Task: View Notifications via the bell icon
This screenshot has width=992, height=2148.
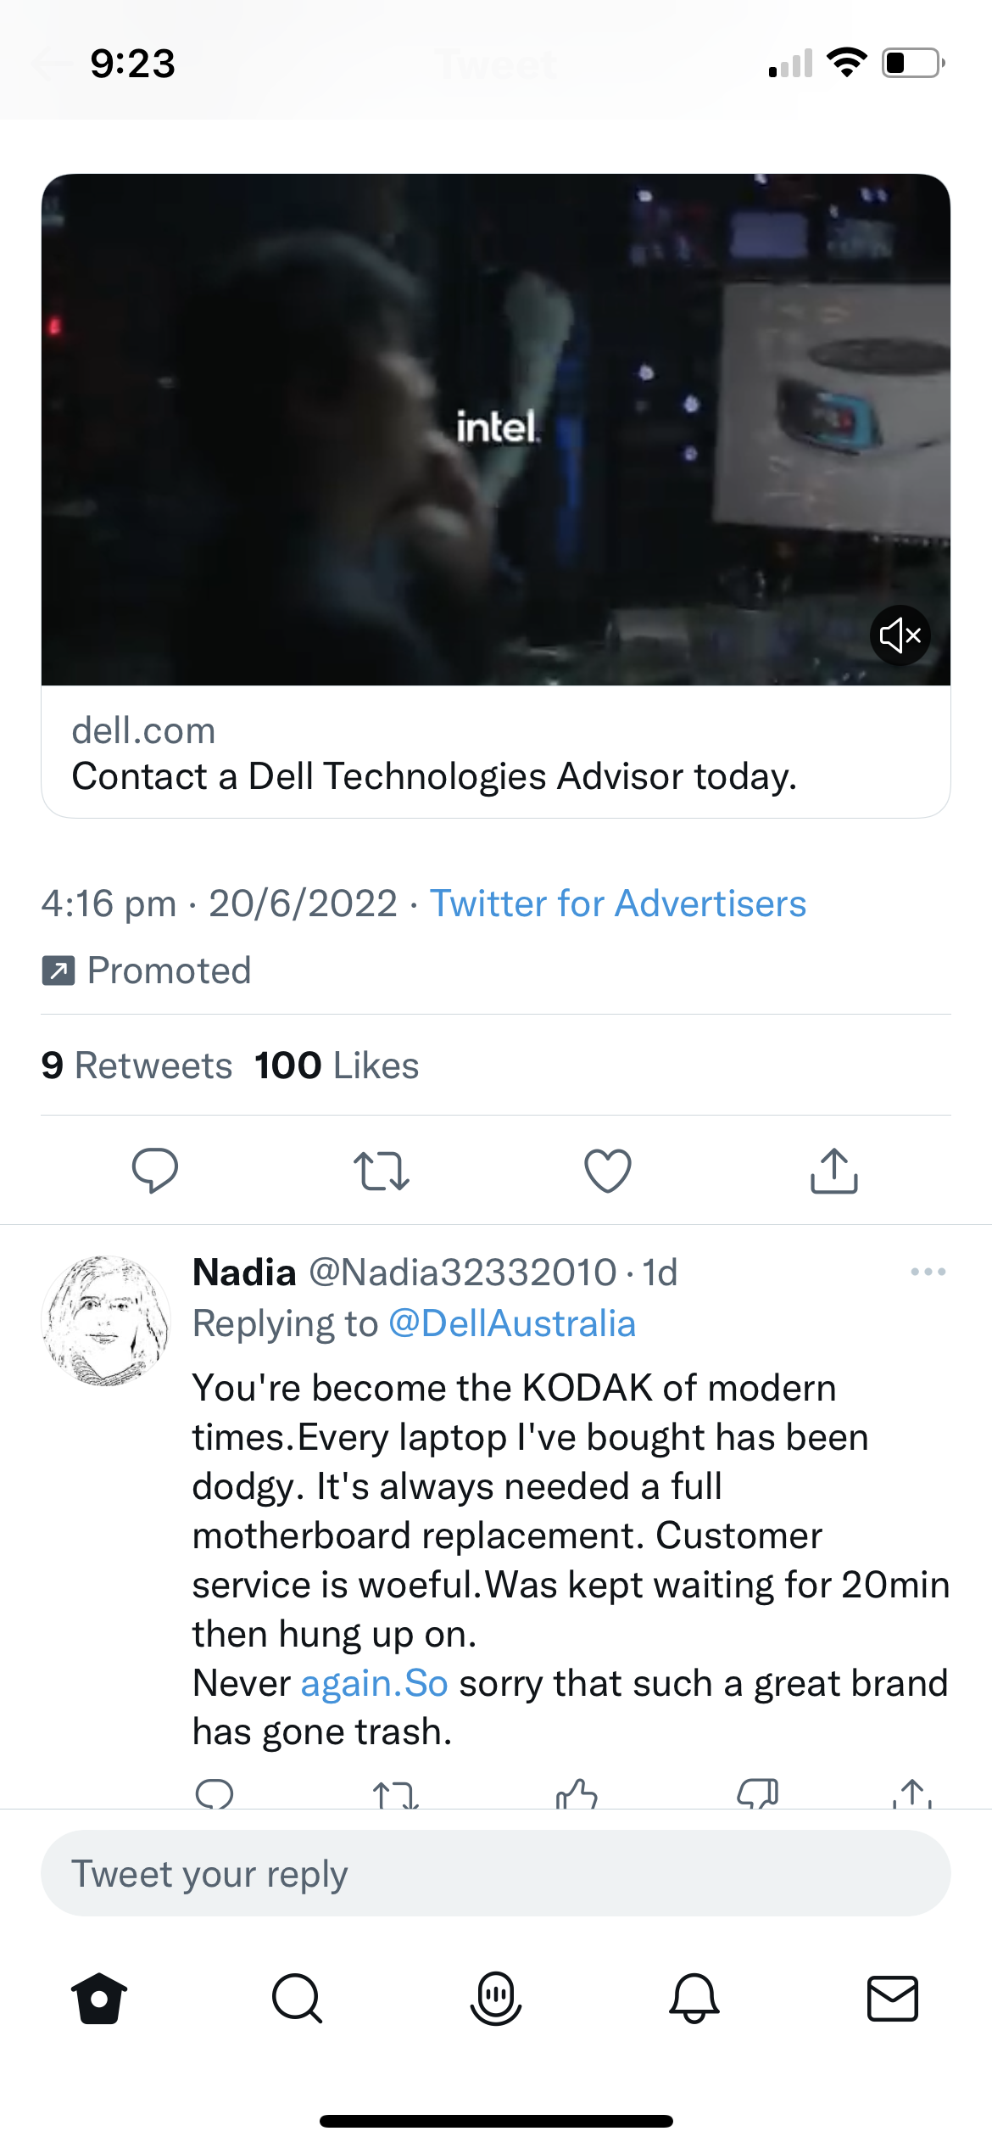Action: click(x=694, y=1998)
